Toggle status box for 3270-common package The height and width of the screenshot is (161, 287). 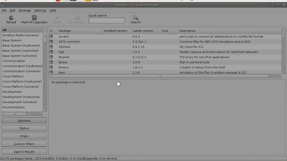tap(51, 42)
